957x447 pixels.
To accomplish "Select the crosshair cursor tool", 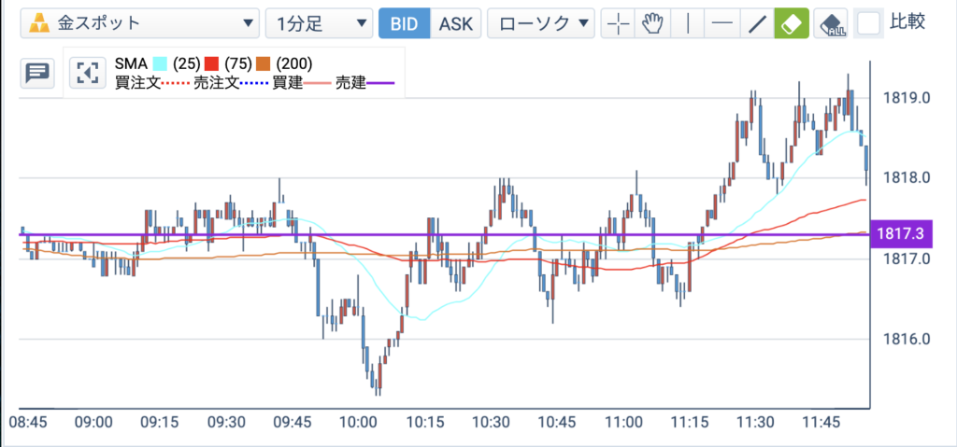I will tap(619, 23).
